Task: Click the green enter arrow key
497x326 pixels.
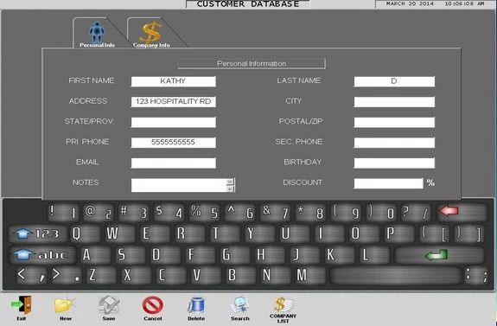Action: point(440,254)
